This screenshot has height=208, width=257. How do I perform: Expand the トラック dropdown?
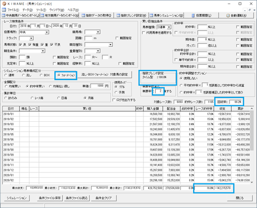point(31,38)
